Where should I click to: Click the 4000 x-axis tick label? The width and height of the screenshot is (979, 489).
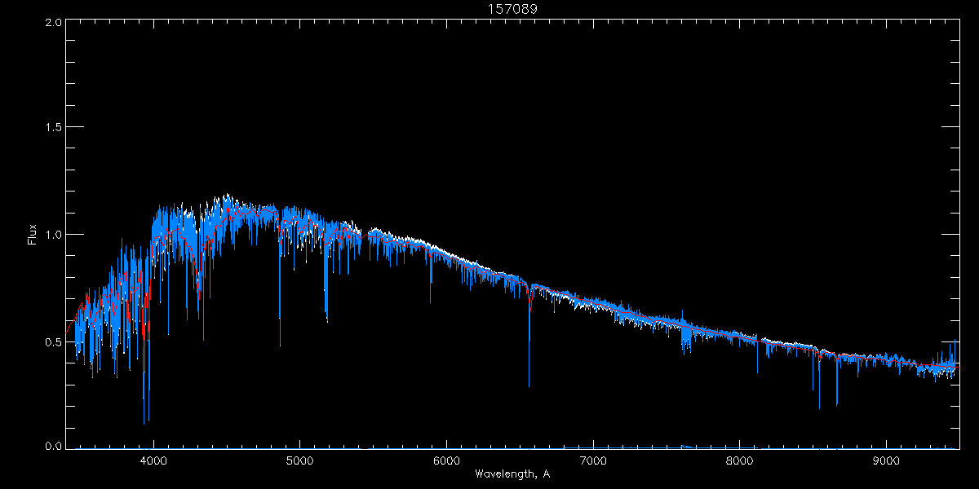click(153, 460)
